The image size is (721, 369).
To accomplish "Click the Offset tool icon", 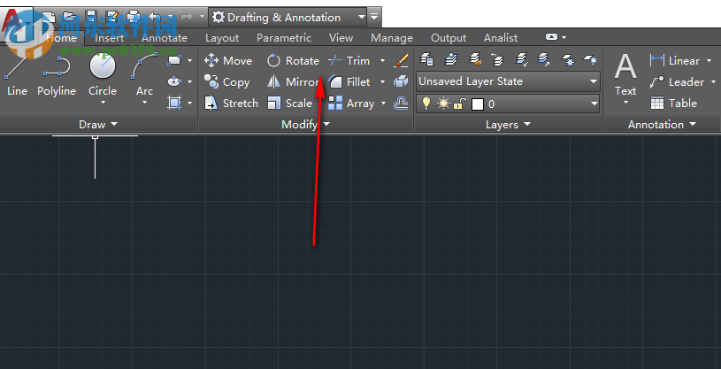I will (401, 103).
